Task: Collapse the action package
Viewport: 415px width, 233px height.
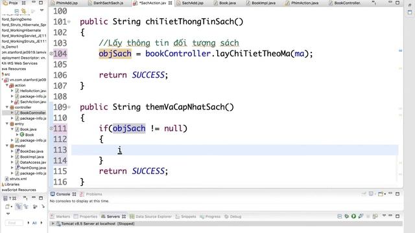Action: coord(7,85)
